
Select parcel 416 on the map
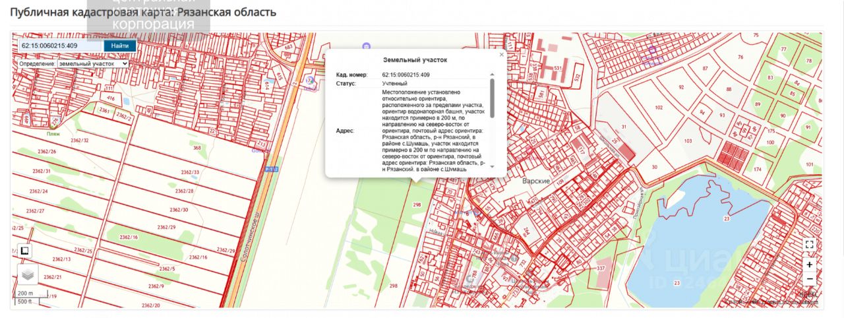click(x=110, y=98)
